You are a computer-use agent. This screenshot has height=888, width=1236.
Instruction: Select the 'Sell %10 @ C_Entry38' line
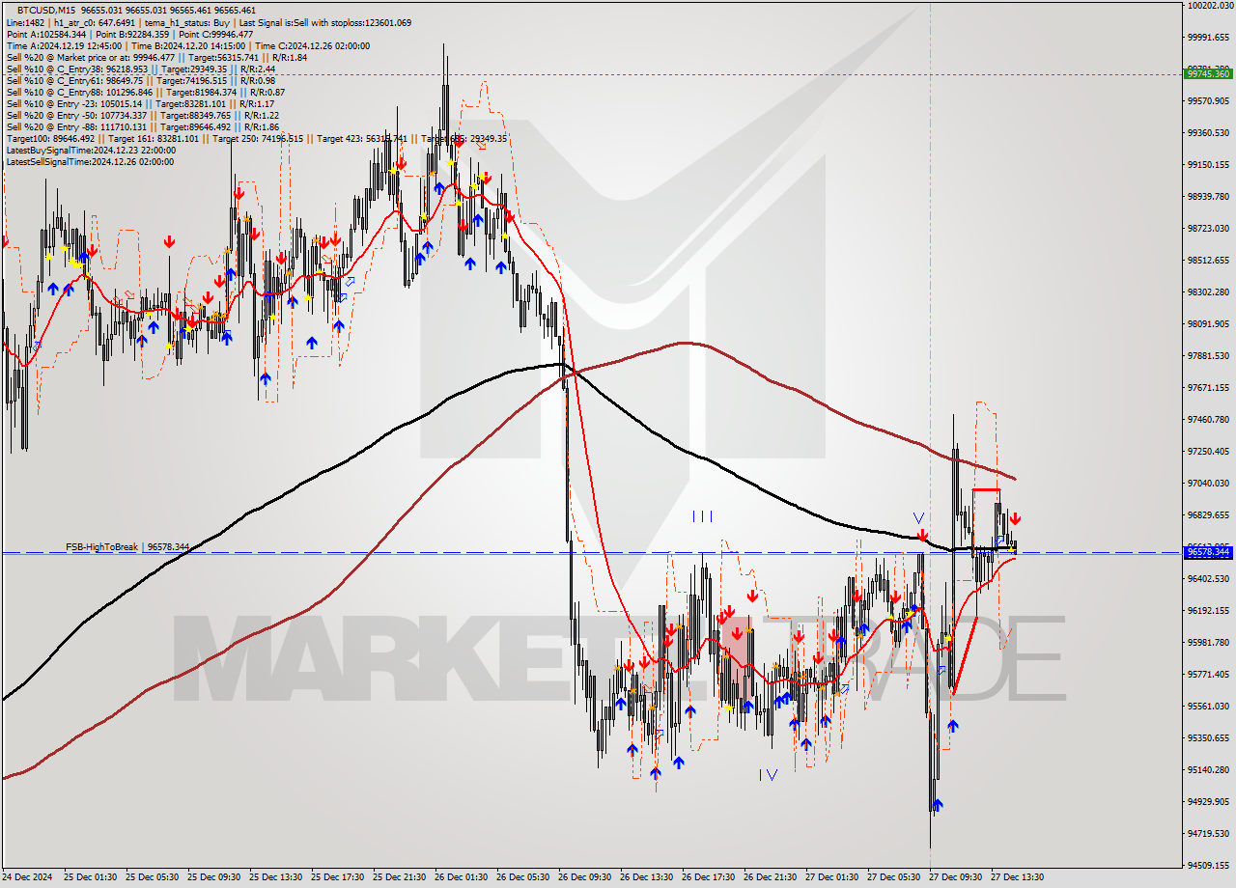(141, 69)
